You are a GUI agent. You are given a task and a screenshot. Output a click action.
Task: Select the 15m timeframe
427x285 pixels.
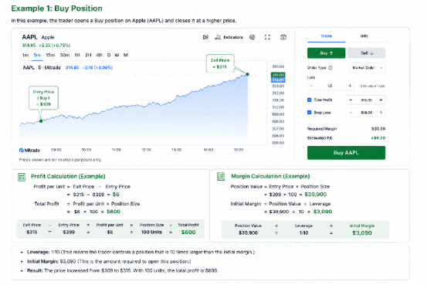point(50,55)
